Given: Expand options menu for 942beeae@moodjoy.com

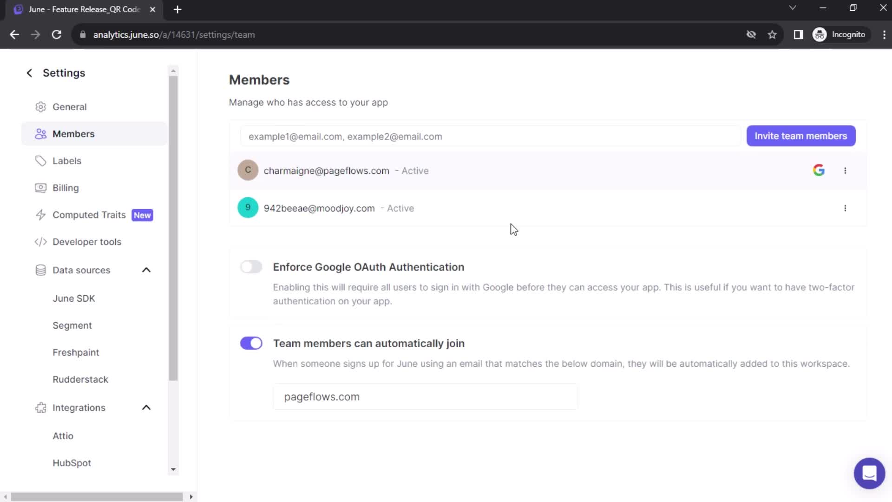Looking at the screenshot, I should pos(846,208).
